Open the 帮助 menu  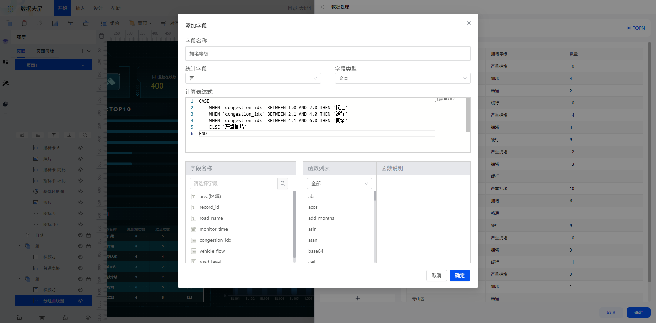pos(116,8)
